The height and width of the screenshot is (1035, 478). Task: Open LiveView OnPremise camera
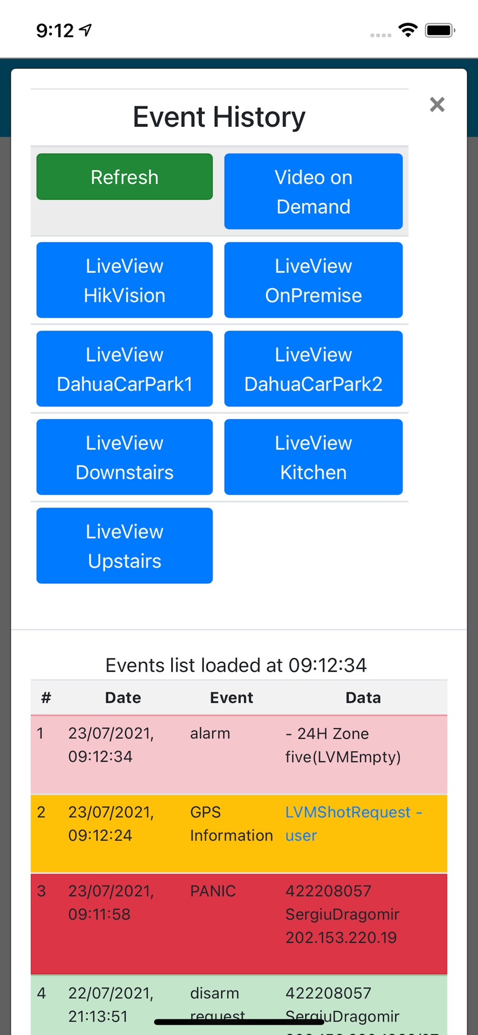tap(313, 280)
